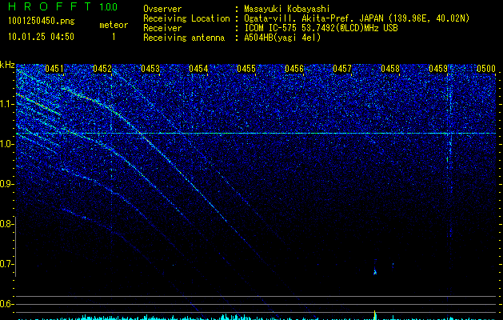Click time marker 0452
Image resolution: width=503 pixels, height=320 pixels.
tap(102, 69)
